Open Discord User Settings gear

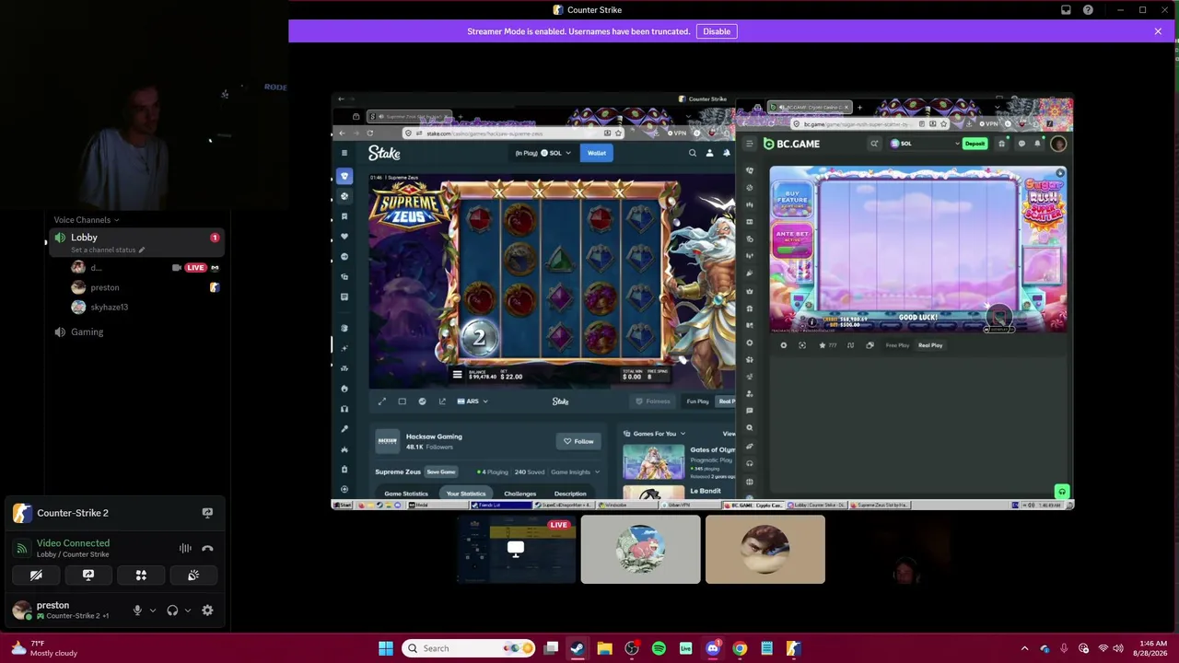click(x=207, y=610)
